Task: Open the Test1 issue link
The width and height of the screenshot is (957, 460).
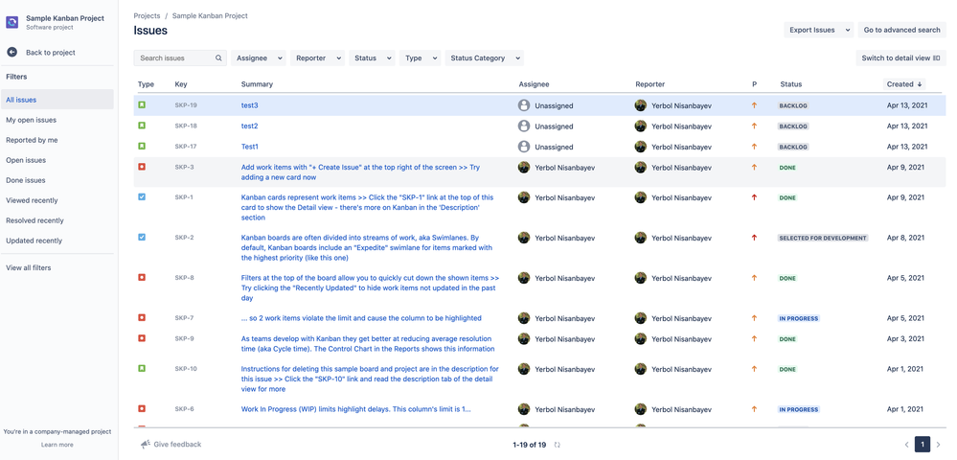Action: click(x=250, y=147)
